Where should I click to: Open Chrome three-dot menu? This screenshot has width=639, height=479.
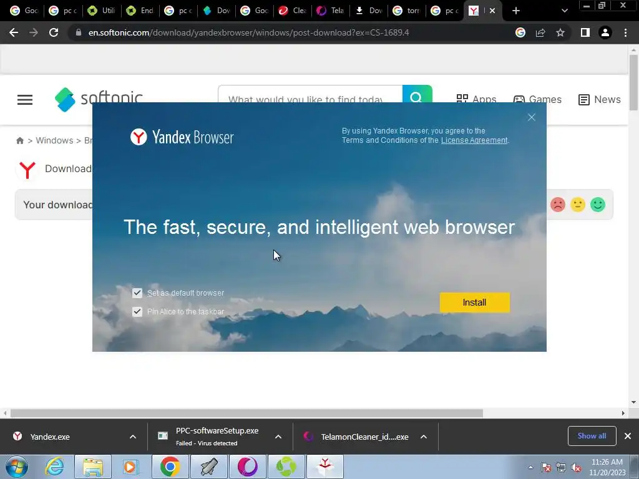(x=625, y=32)
